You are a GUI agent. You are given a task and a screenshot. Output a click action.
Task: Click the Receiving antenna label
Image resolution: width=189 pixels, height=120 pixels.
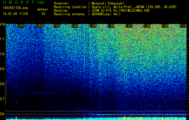(69, 14)
